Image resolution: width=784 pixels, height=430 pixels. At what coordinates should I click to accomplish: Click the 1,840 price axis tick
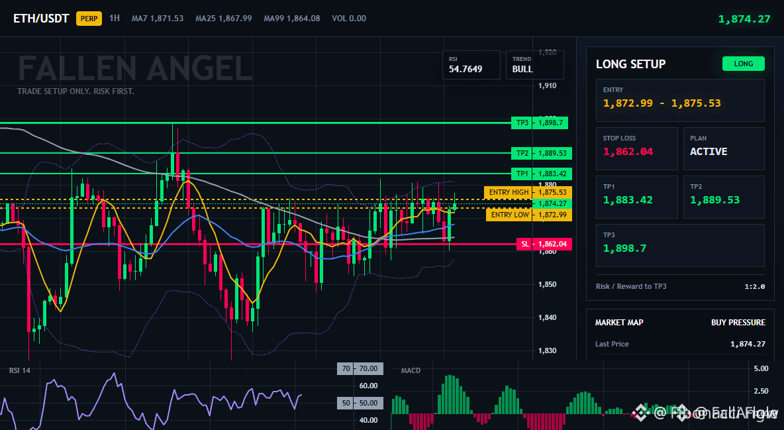(x=547, y=317)
